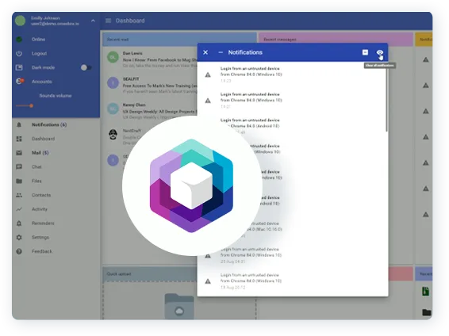The image size is (449, 336).
Task: Click the black folder icon at right
Action: 426,312
